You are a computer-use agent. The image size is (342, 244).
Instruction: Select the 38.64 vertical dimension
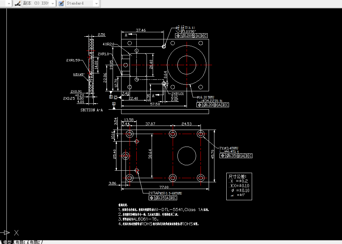tap(150, 154)
